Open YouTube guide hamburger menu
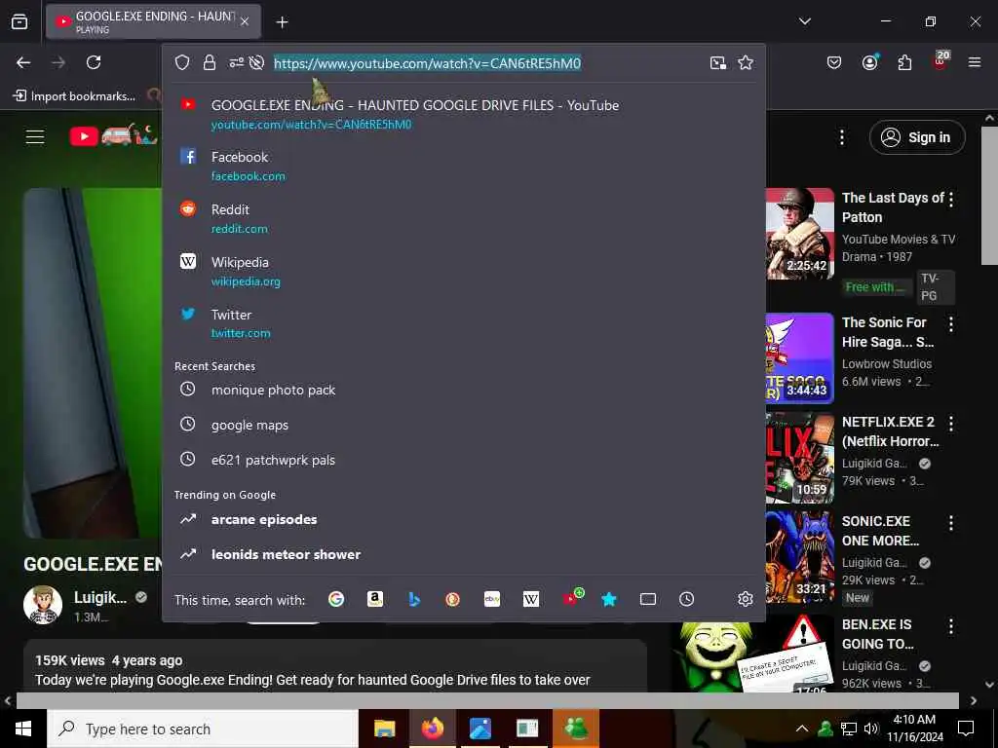Screen dimensions: 998x748 (35, 136)
